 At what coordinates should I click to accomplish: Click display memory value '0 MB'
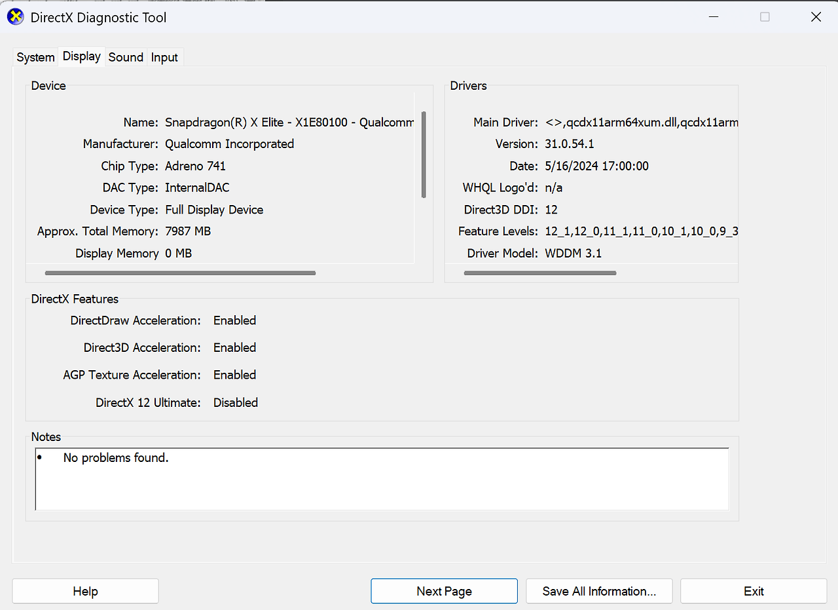[x=179, y=254]
